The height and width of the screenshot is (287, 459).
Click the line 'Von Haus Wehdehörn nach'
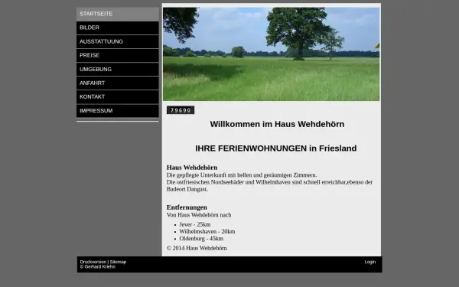click(x=199, y=215)
